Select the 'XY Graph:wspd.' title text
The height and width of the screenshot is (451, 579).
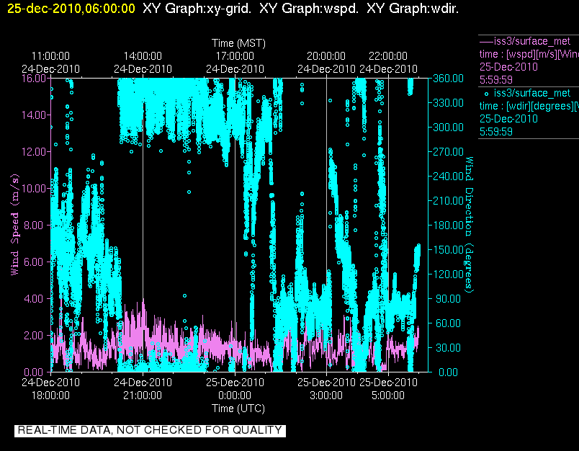[309, 8]
